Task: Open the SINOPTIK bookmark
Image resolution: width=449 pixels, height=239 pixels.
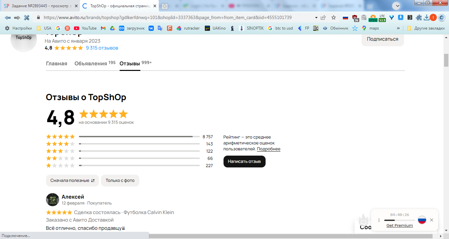Action: pyautogui.click(x=251, y=28)
